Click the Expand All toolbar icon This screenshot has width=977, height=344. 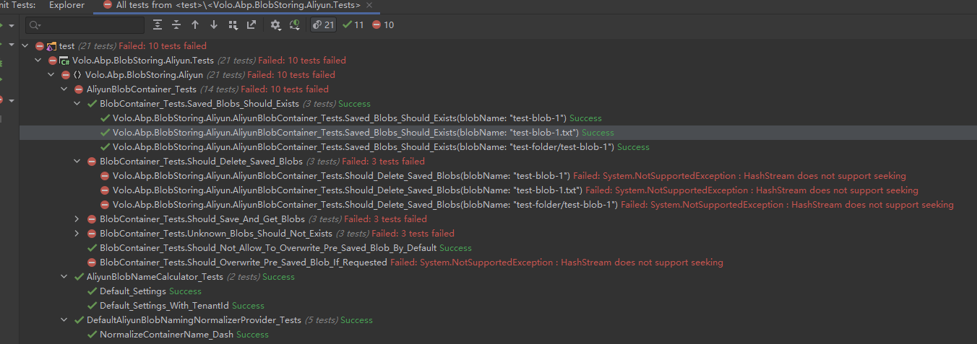[x=158, y=25]
